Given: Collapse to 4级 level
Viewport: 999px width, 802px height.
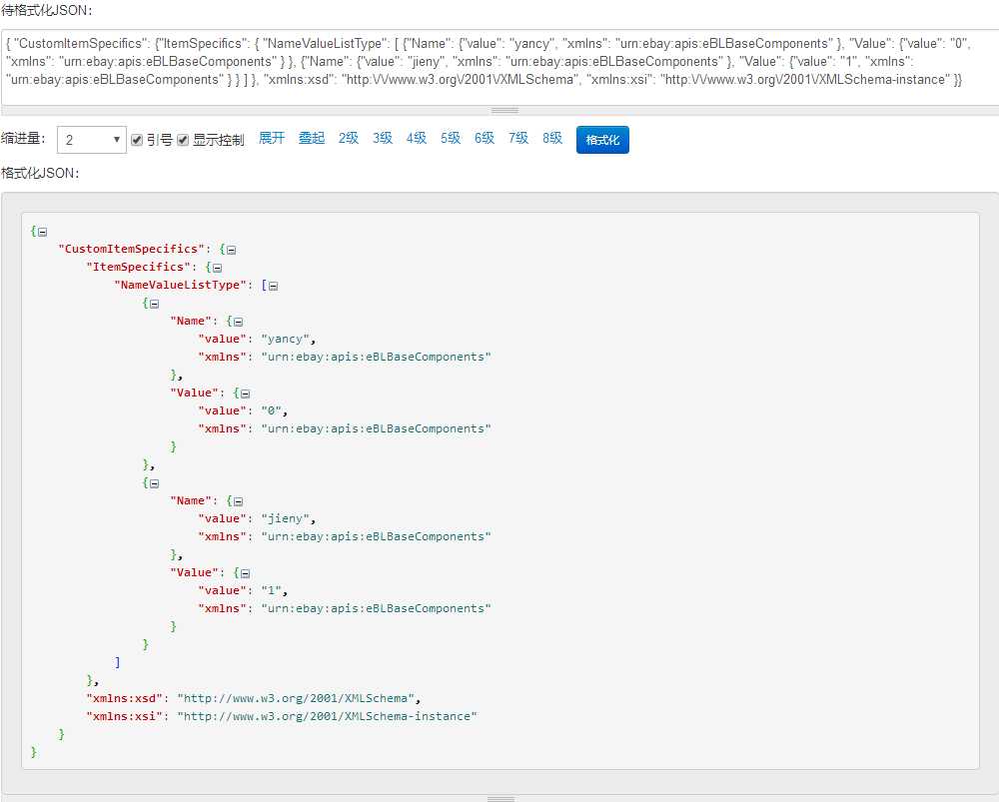Looking at the screenshot, I should [x=416, y=138].
